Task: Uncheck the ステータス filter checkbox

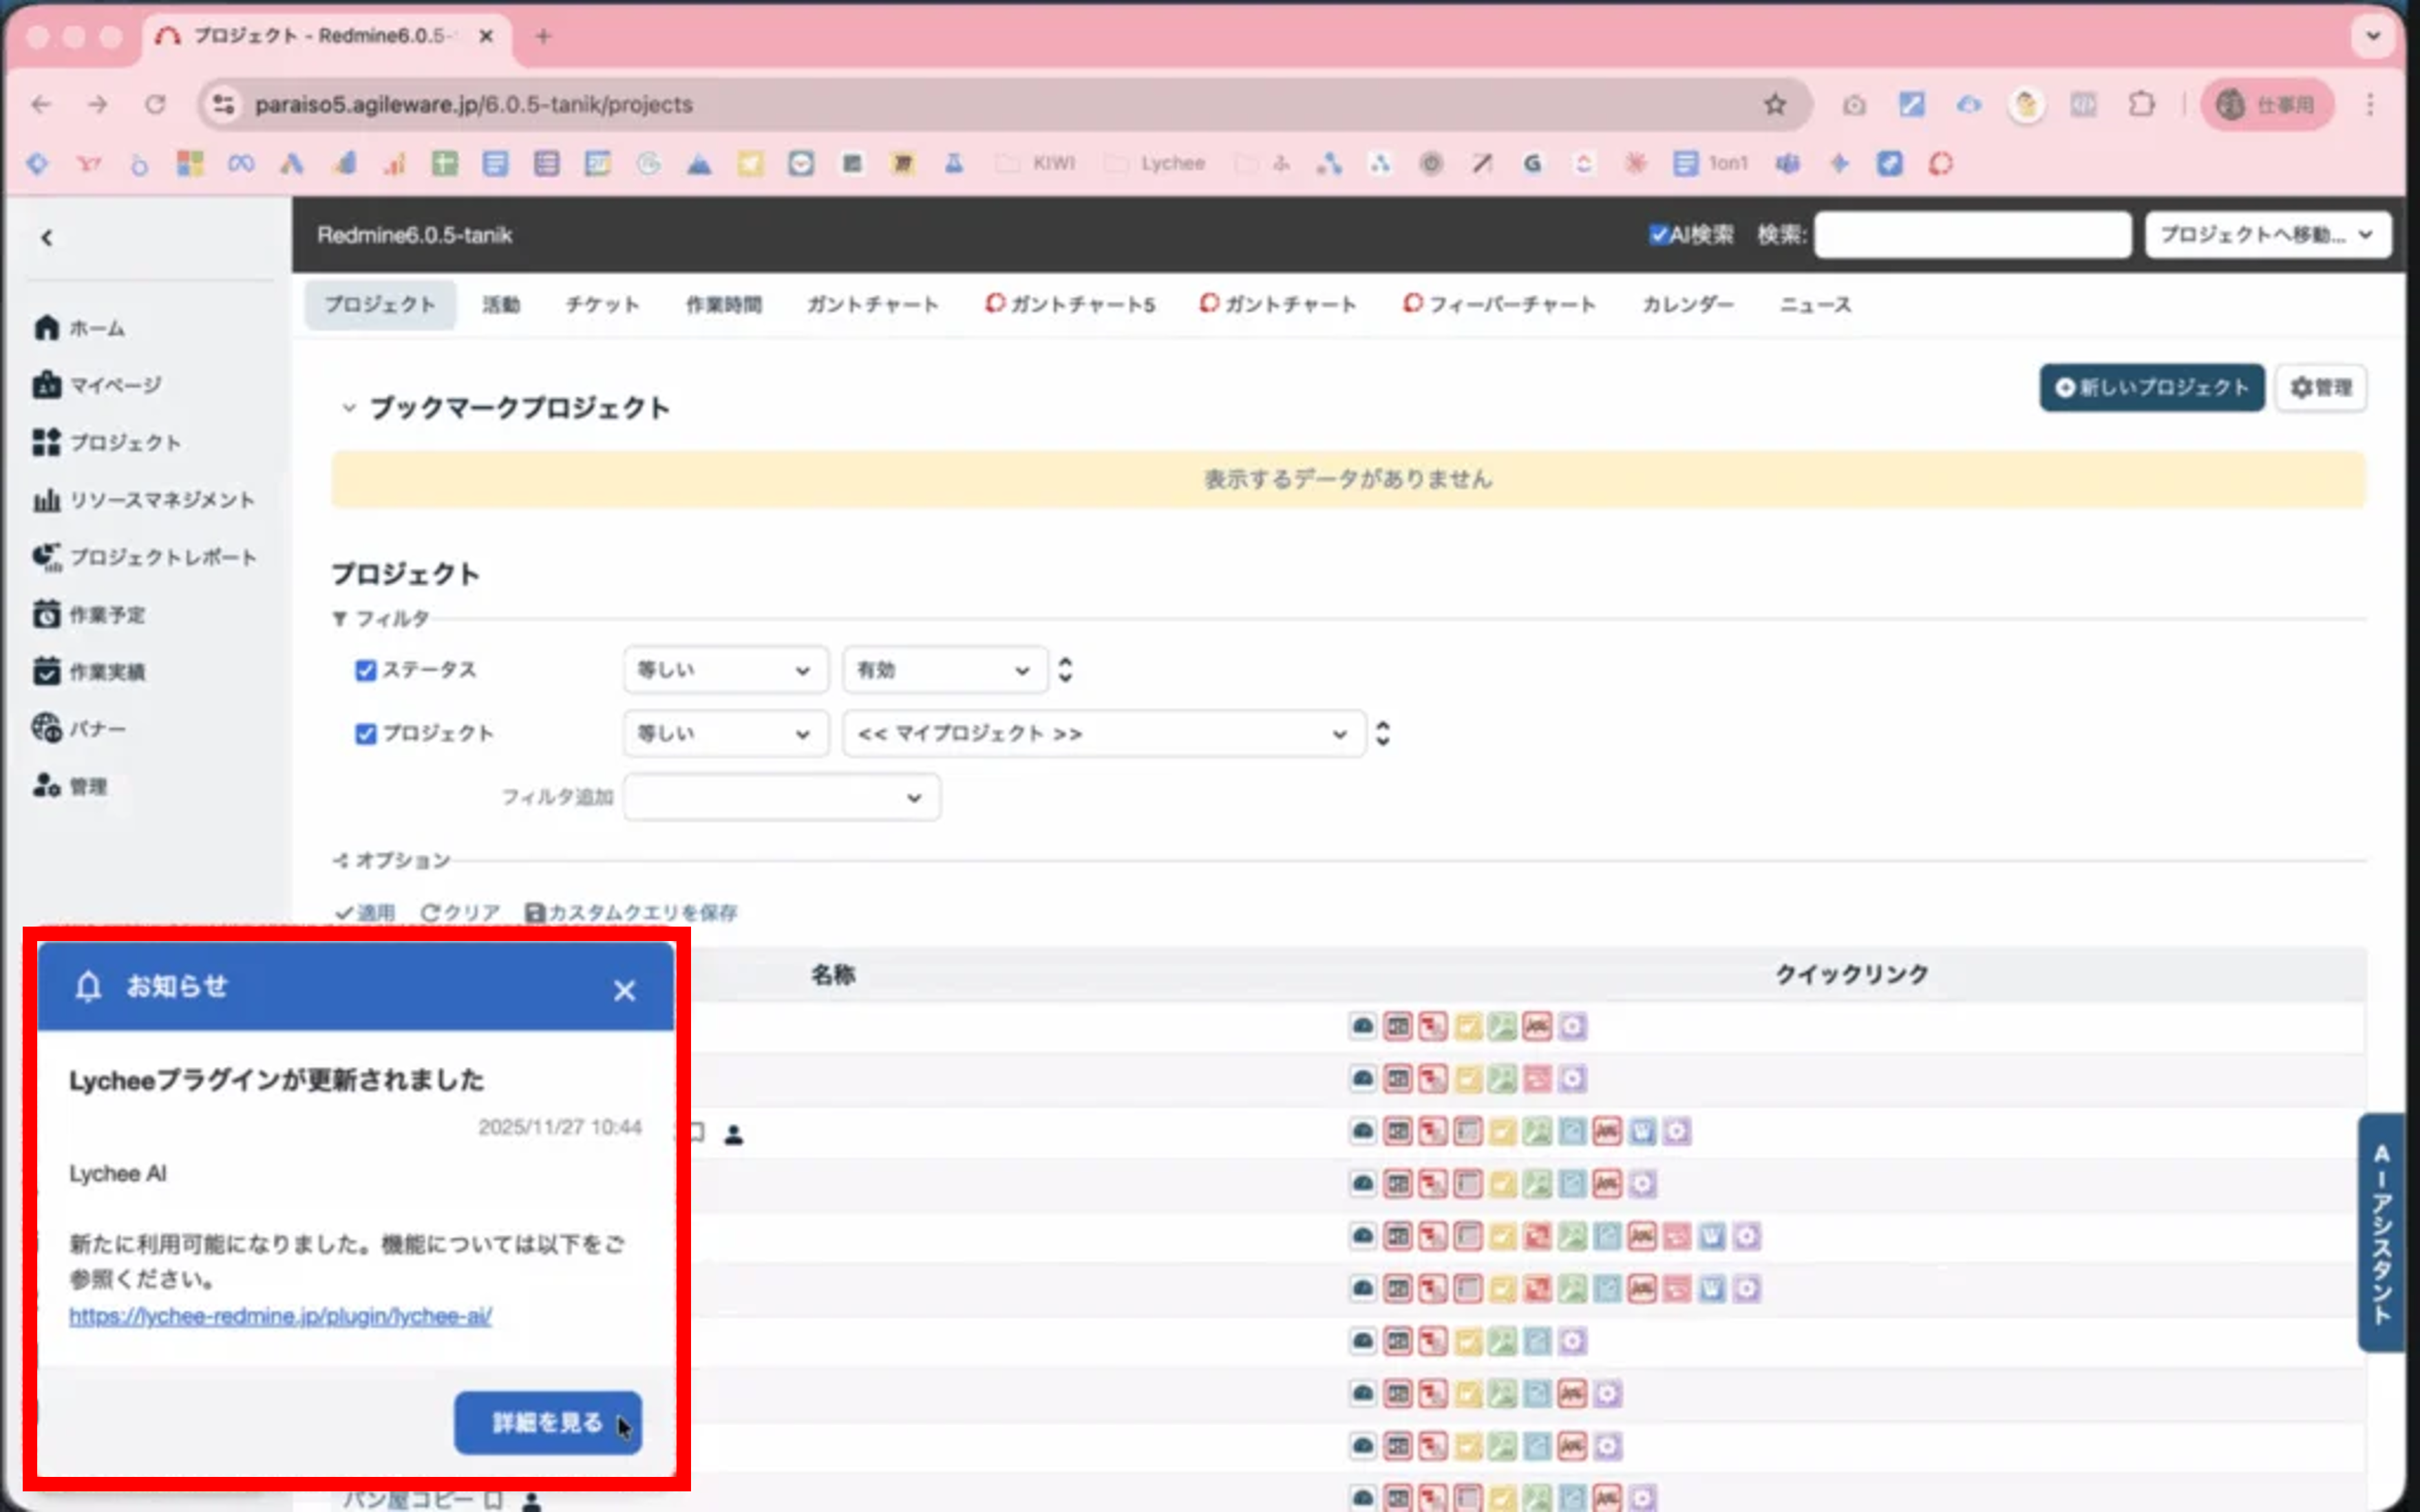Action: [x=366, y=670]
